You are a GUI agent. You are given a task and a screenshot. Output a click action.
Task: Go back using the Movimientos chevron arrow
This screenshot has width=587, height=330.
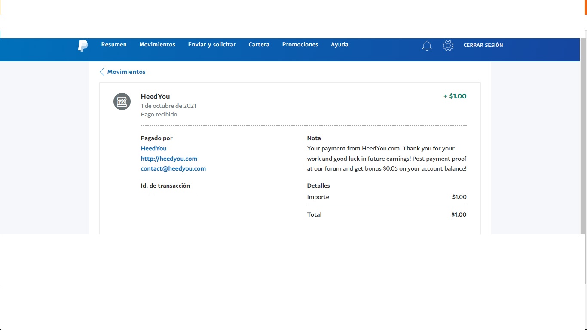102,72
